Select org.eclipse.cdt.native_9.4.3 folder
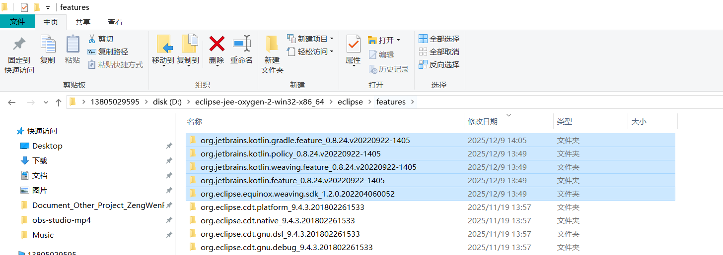This screenshot has height=255, width=723. coord(431,220)
